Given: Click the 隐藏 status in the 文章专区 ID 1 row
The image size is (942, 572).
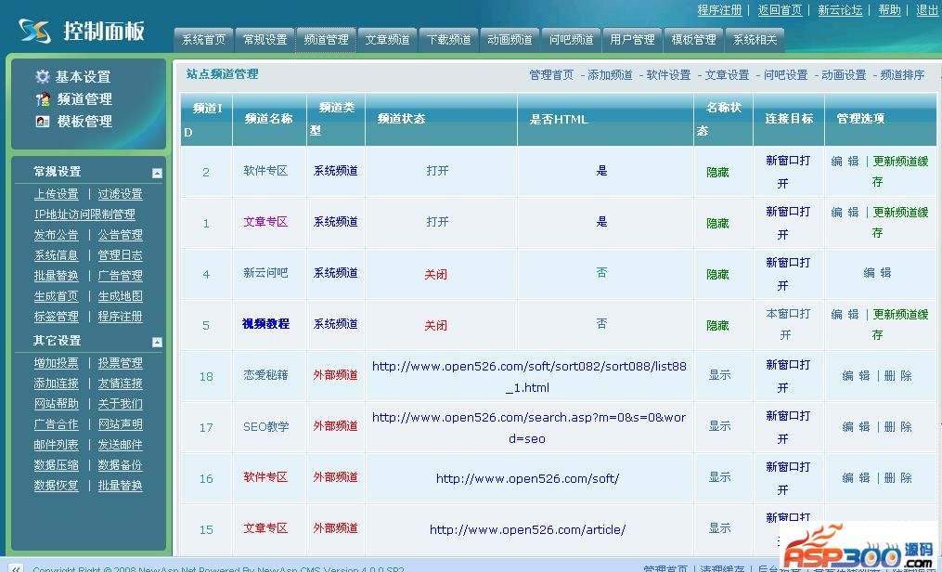Looking at the screenshot, I should (x=718, y=224).
